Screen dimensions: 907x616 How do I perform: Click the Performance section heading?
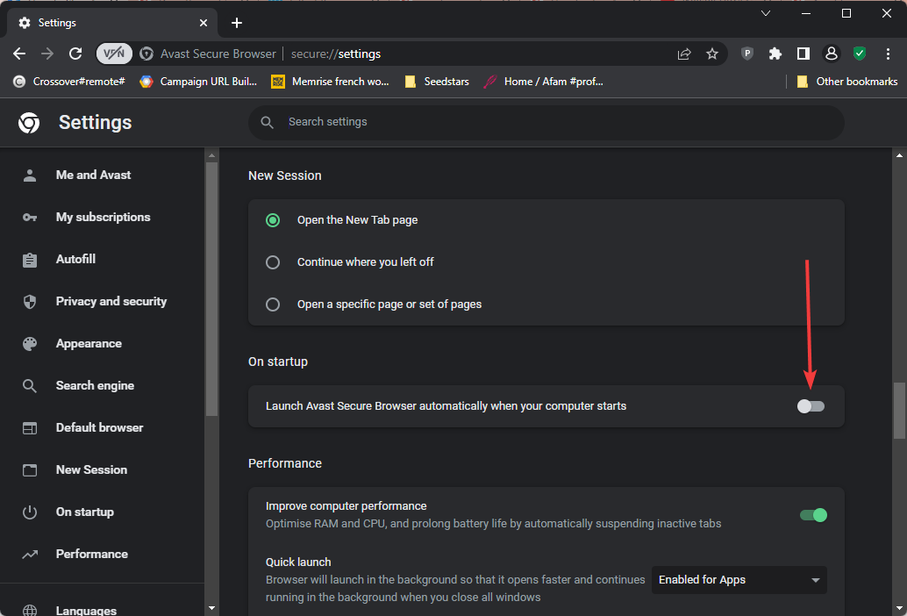pyautogui.click(x=284, y=464)
